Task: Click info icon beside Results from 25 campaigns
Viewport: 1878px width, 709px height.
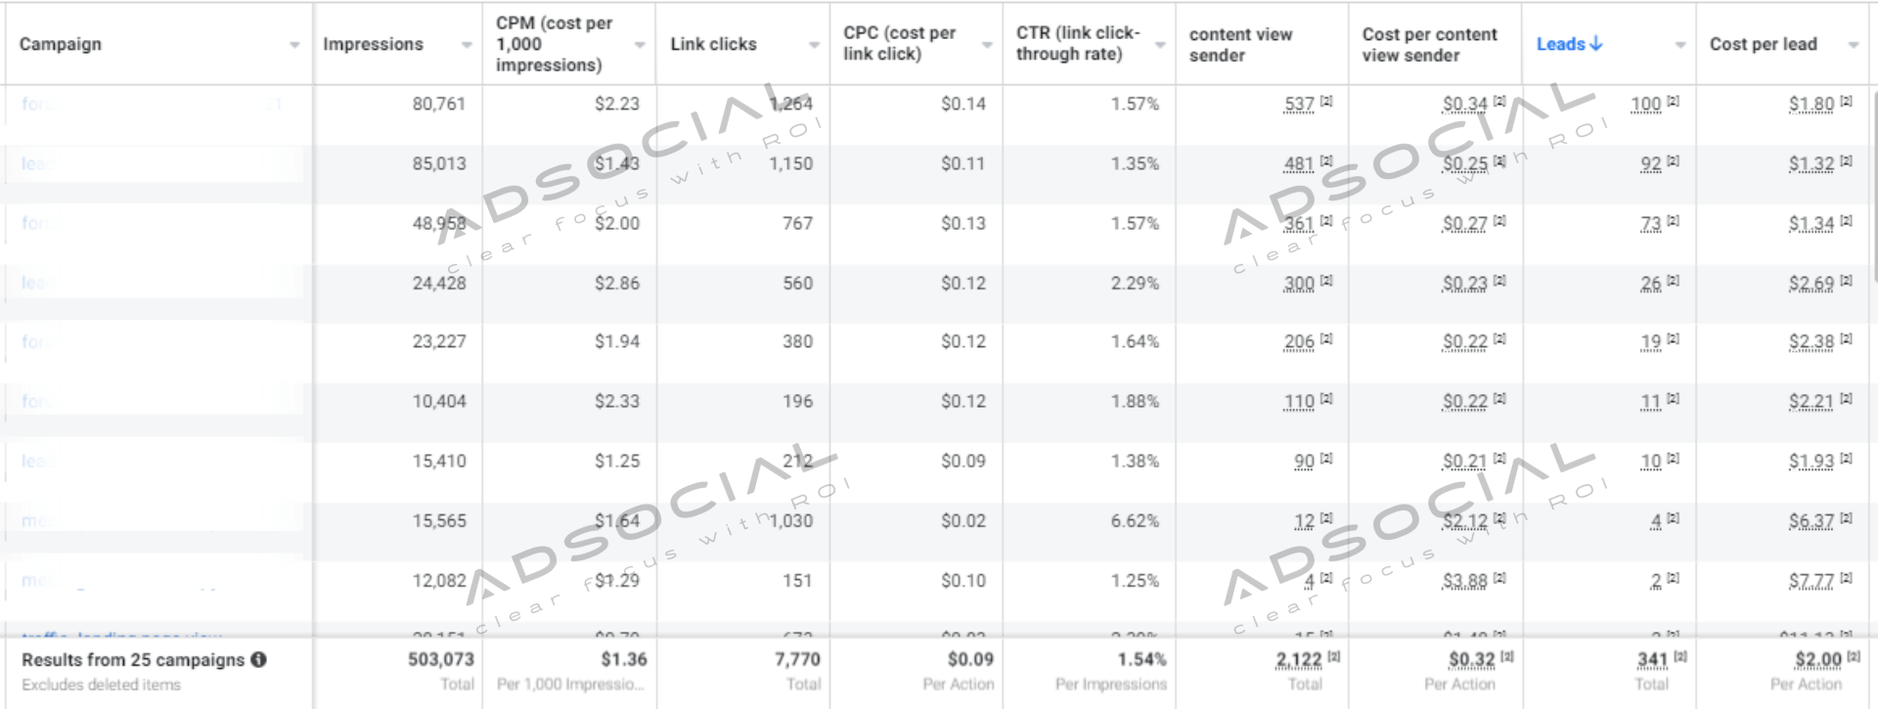Action: 259,660
